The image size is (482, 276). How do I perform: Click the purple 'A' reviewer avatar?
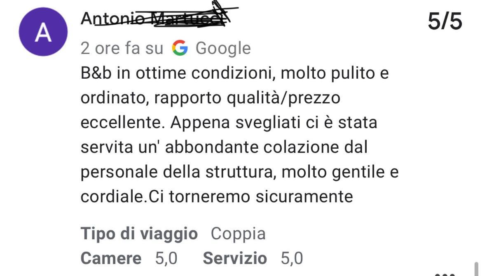tap(43, 32)
